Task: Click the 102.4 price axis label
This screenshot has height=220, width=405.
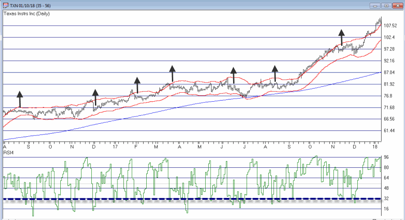Action: pyautogui.click(x=389, y=37)
